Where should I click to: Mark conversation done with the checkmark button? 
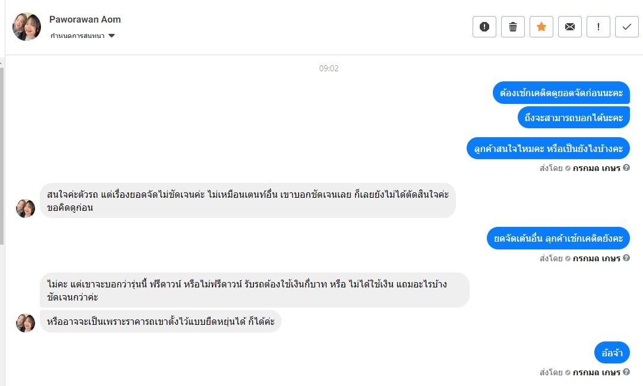(x=627, y=27)
